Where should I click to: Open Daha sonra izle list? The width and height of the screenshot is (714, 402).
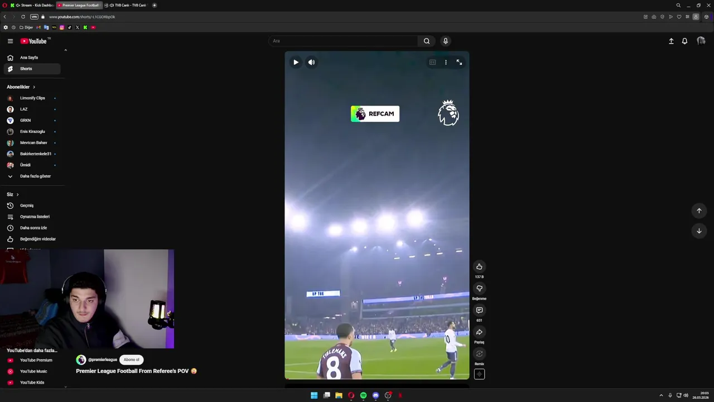(32, 228)
